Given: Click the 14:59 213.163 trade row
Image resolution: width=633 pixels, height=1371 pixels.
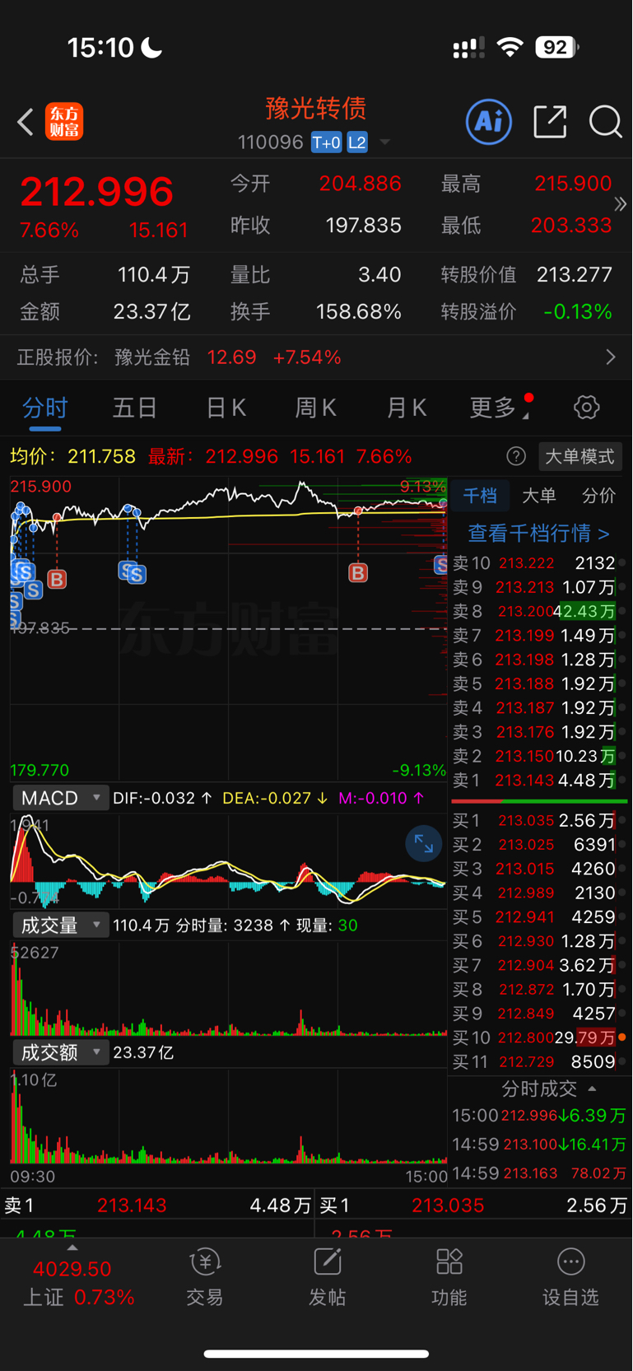Looking at the screenshot, I should point(539,1173).
